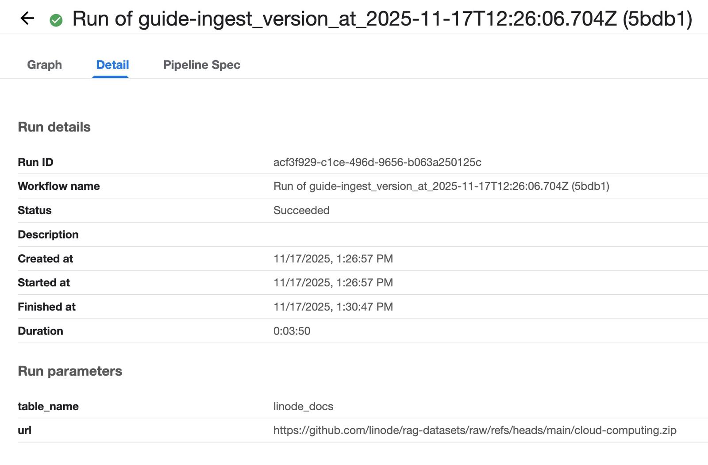Click the Run details section heading
The image size is (708, 465).
[x=54, y=127]
